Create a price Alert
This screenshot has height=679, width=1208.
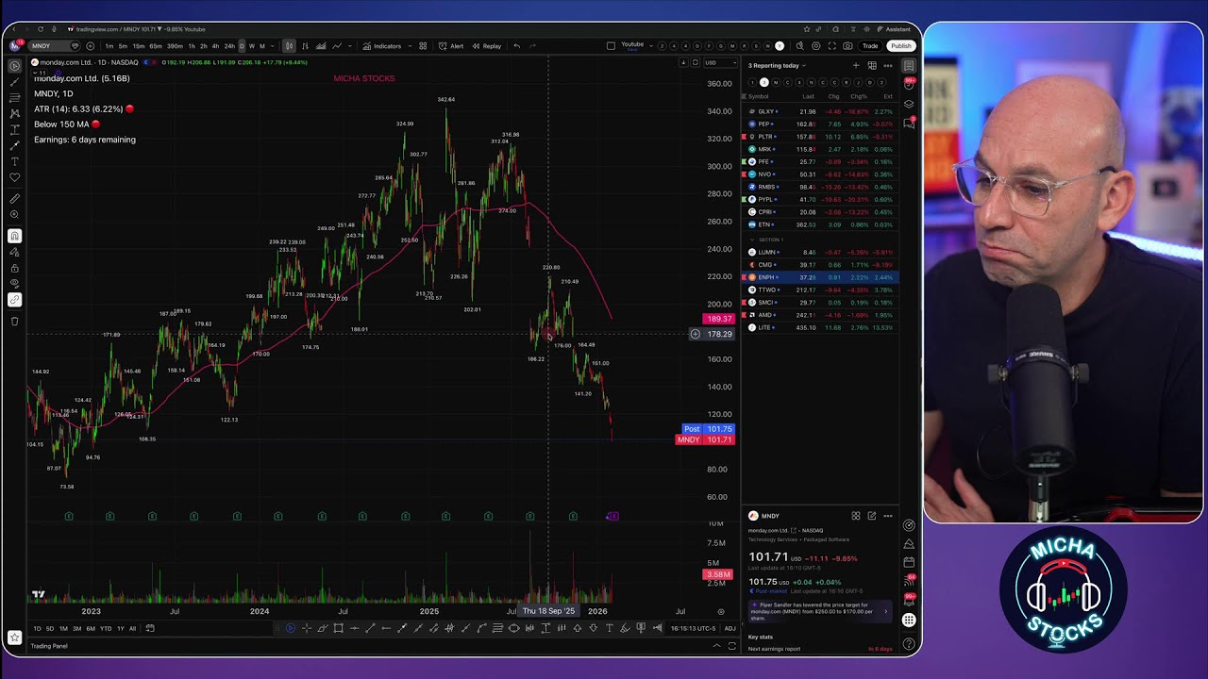(x=451, y=46)
